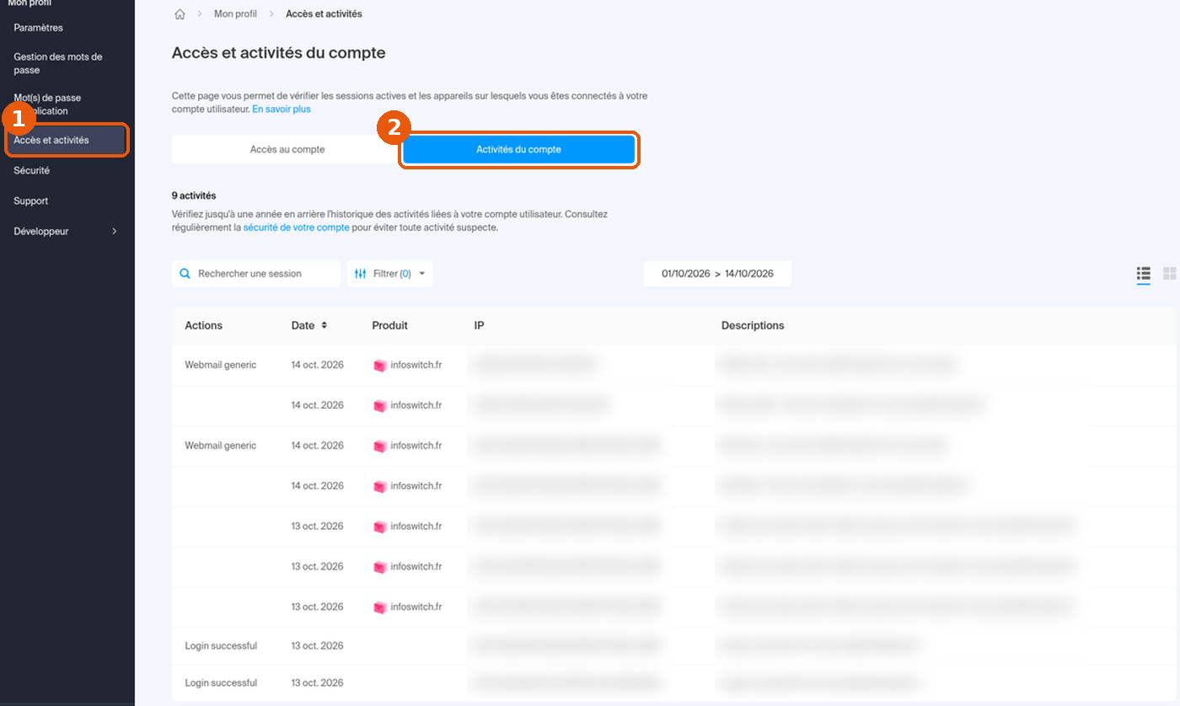Select the Accès au compte tab

coord(287,149)
